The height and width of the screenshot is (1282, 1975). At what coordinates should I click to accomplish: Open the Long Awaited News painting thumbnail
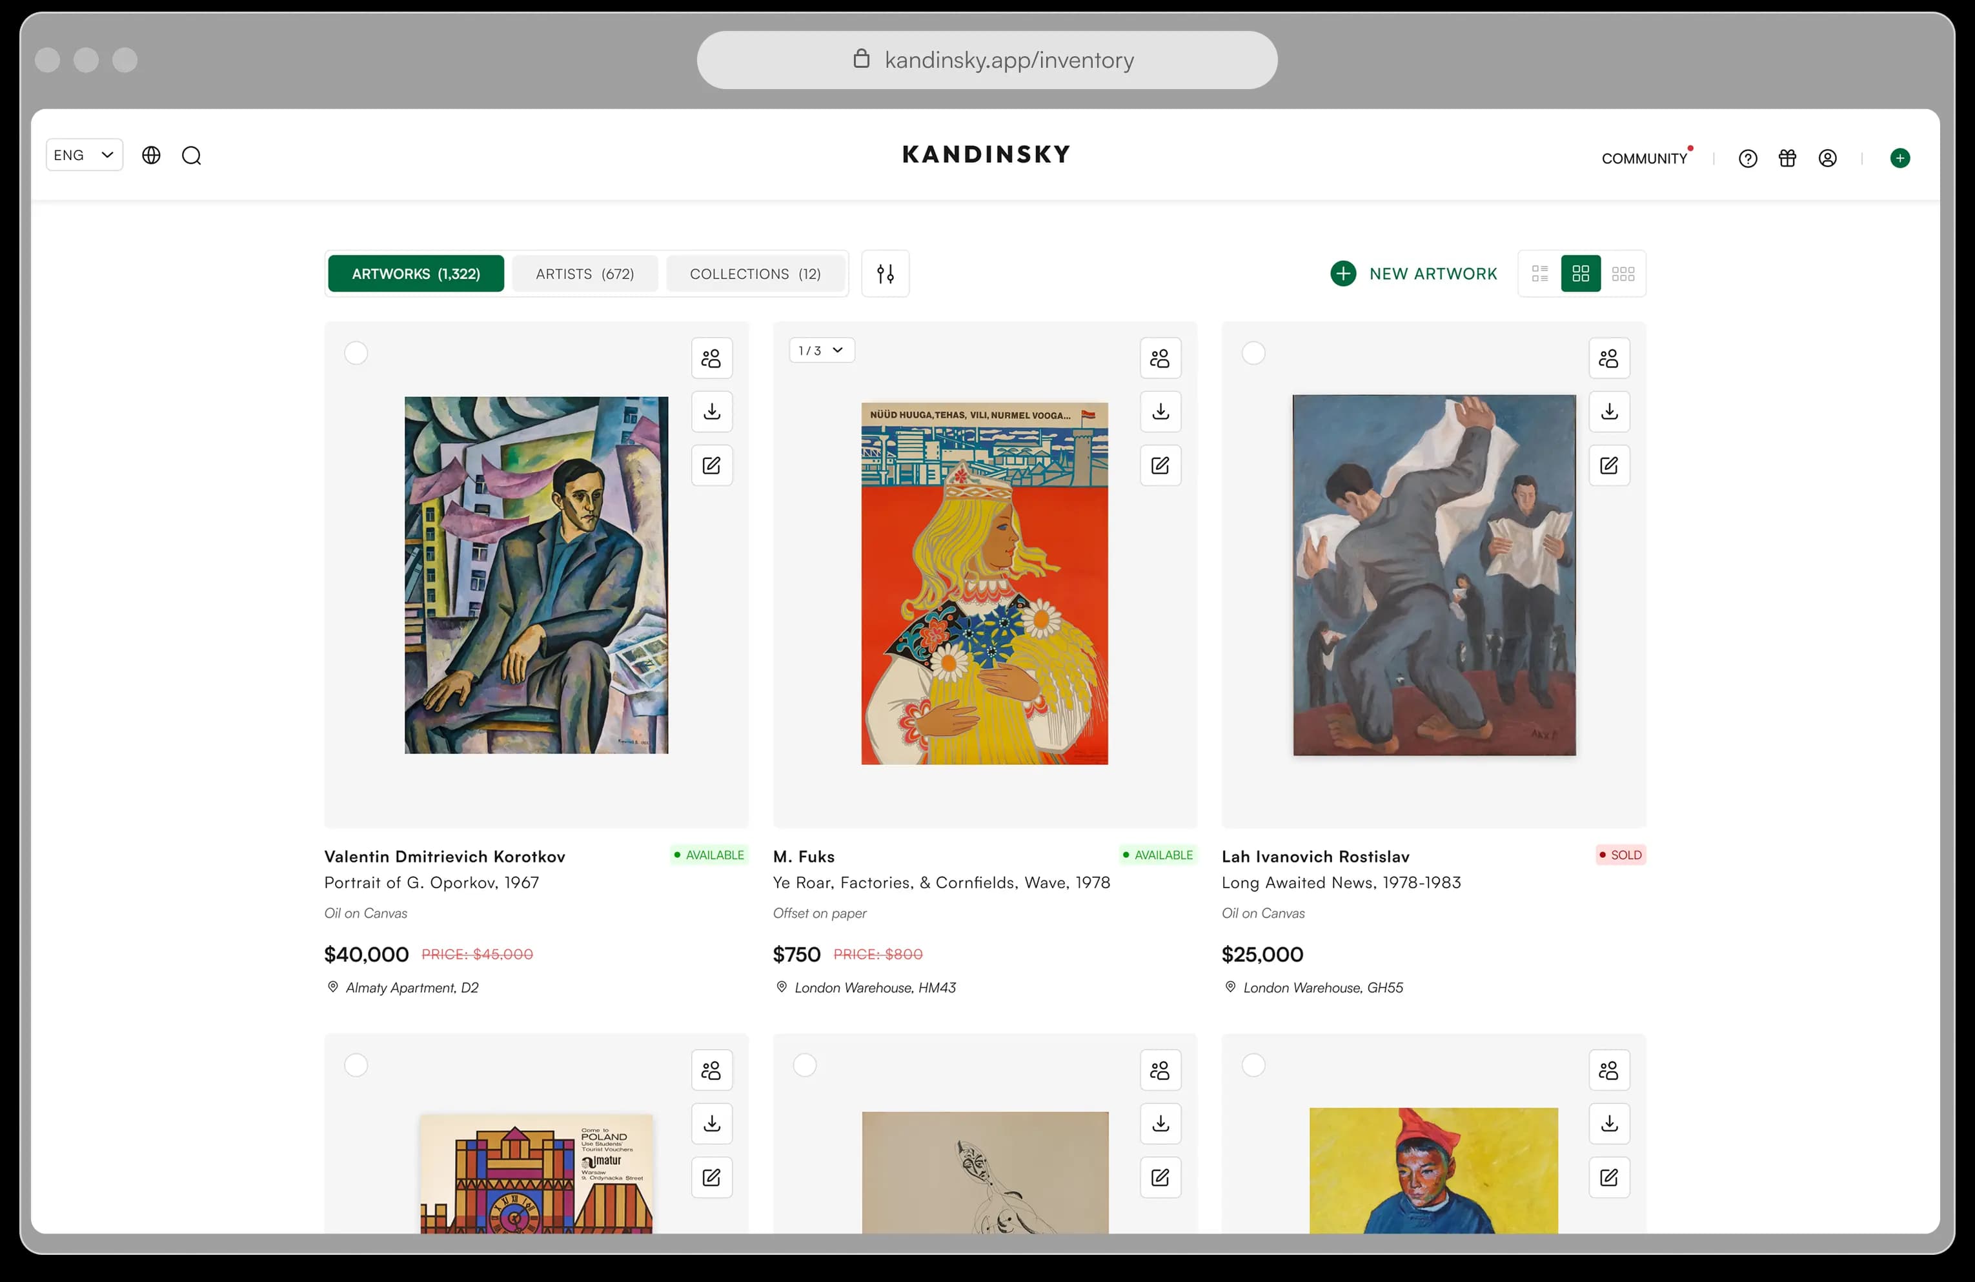pos(1434,575)
